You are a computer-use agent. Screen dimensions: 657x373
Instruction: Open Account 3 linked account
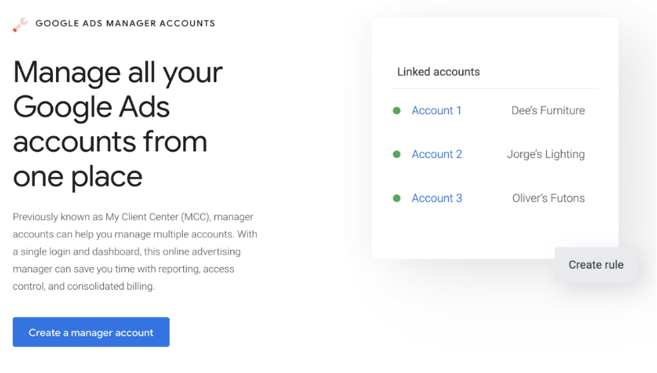(x=436, y=198)
